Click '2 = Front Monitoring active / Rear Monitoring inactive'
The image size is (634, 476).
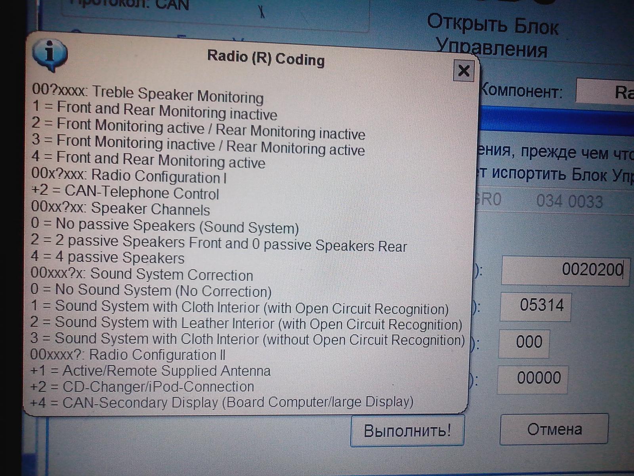[x=198, y=128]
